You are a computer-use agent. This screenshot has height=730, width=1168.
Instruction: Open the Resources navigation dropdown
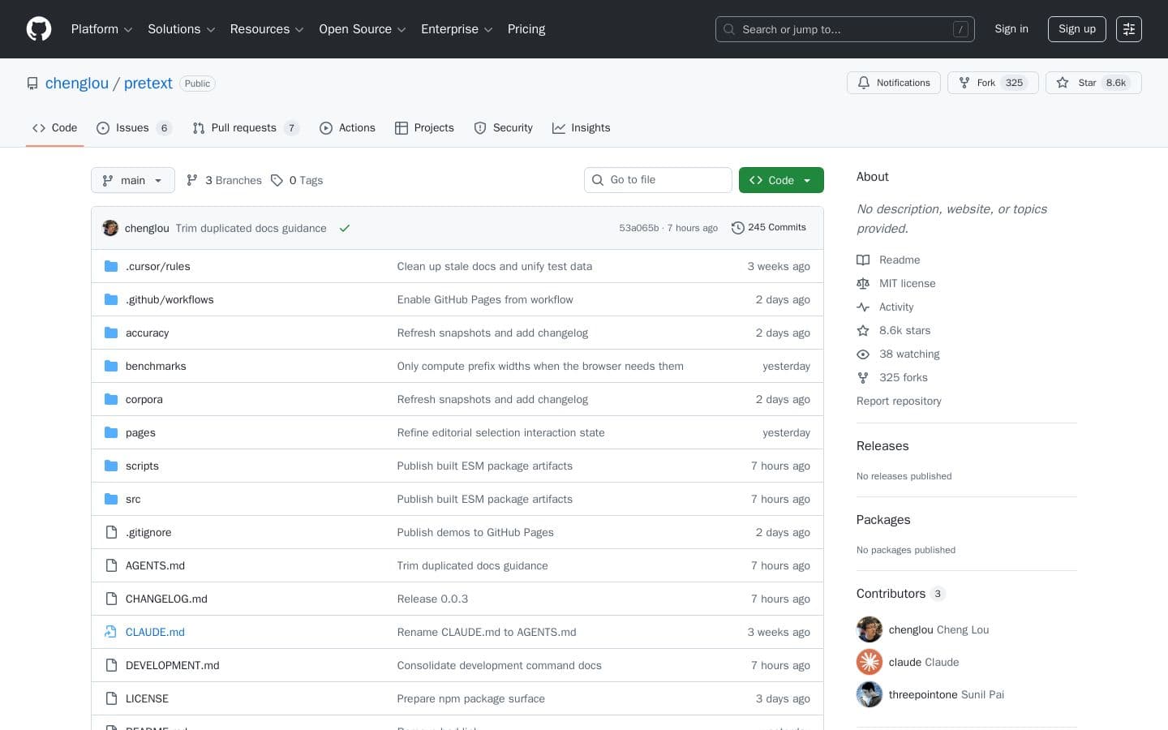[x=267, y=29]
